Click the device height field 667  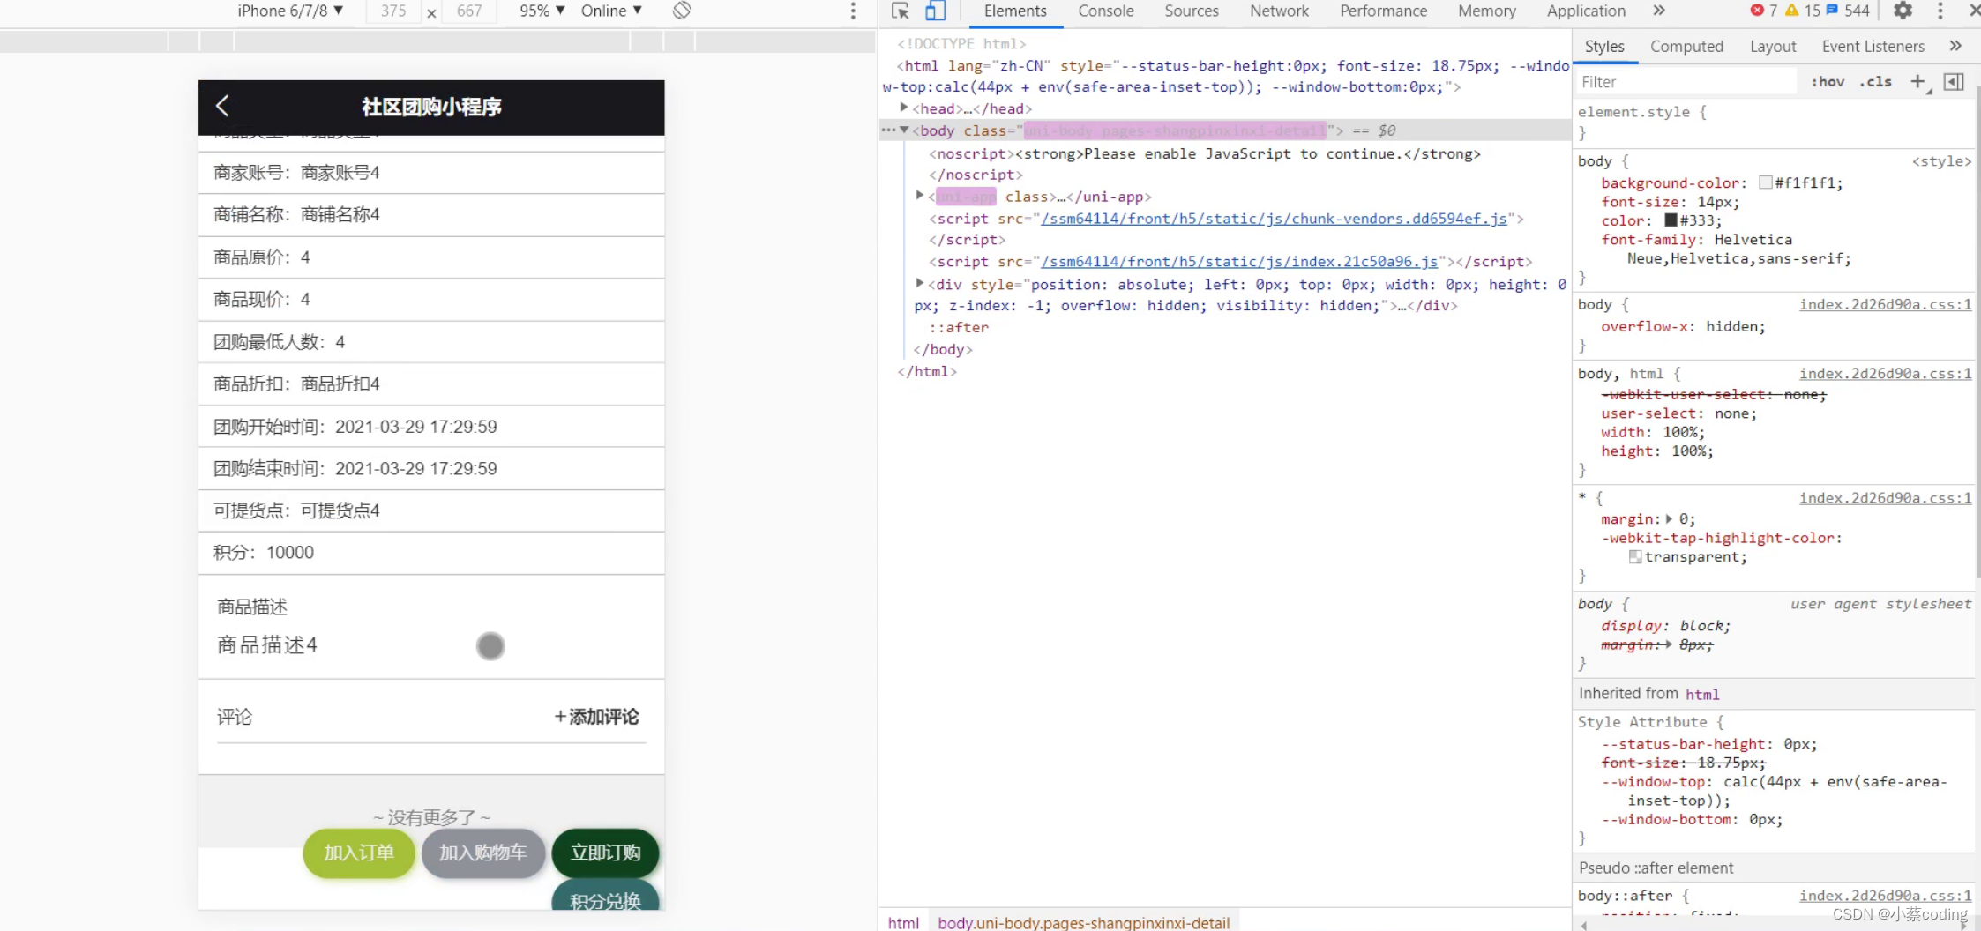pyautogui.click(x=469, y=11)
